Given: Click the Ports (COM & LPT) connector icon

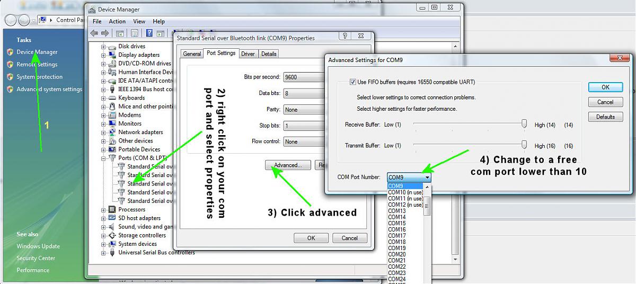Looking at the screenshot, I should 112,158.
